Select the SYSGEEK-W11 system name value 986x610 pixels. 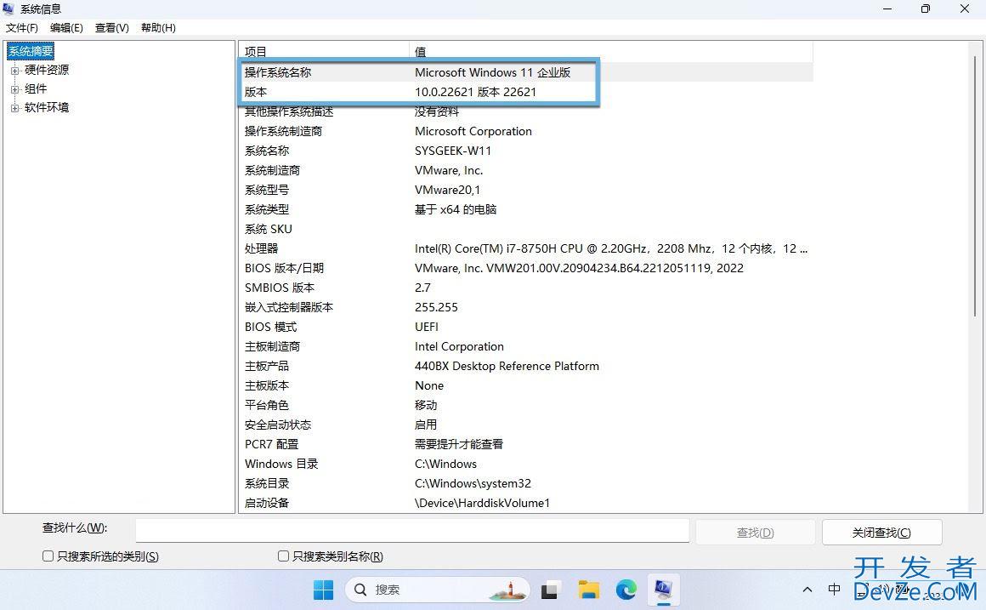453,151
